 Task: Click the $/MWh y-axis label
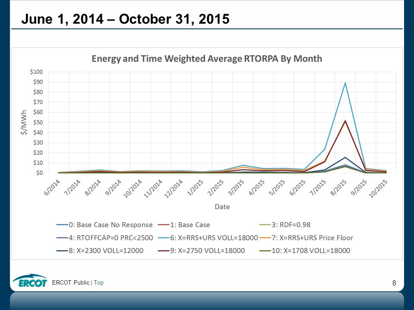(x=24, y=122)
